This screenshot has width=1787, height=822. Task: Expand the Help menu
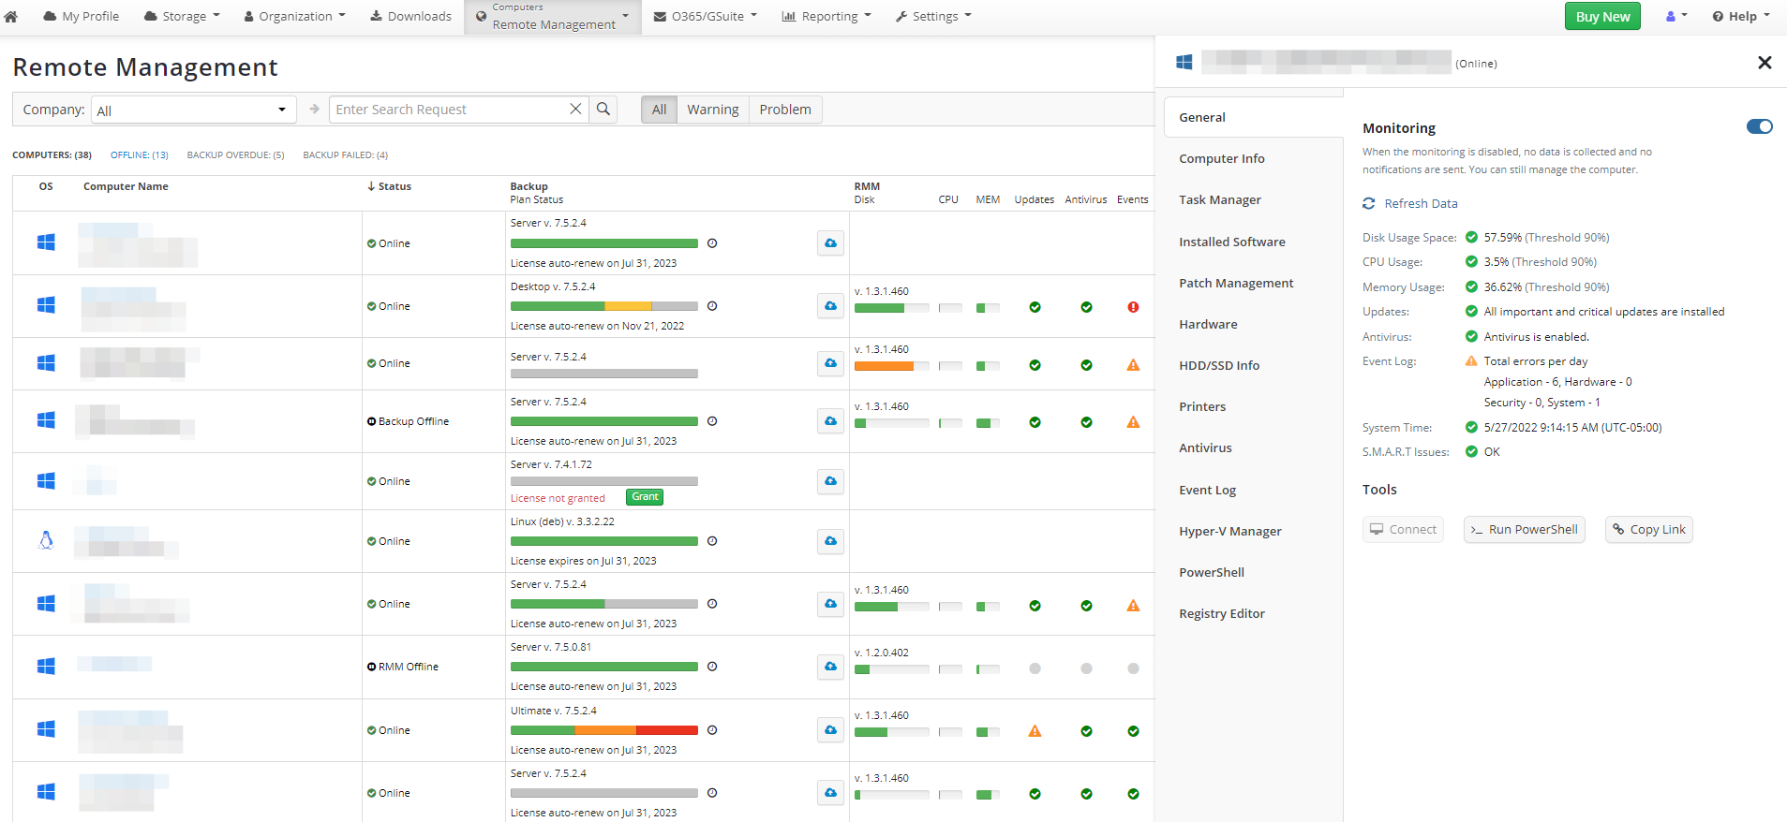click(x=1741, y=16)
